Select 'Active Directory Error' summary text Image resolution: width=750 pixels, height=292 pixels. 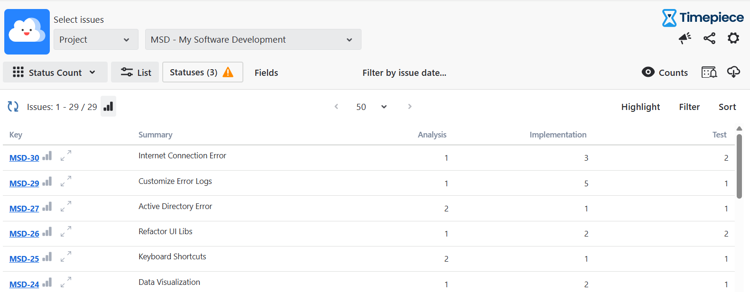click(x=175, y=206)
